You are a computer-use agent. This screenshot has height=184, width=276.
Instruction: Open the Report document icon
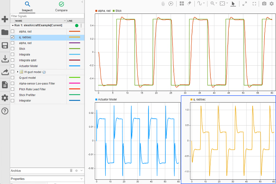(5, 85)
